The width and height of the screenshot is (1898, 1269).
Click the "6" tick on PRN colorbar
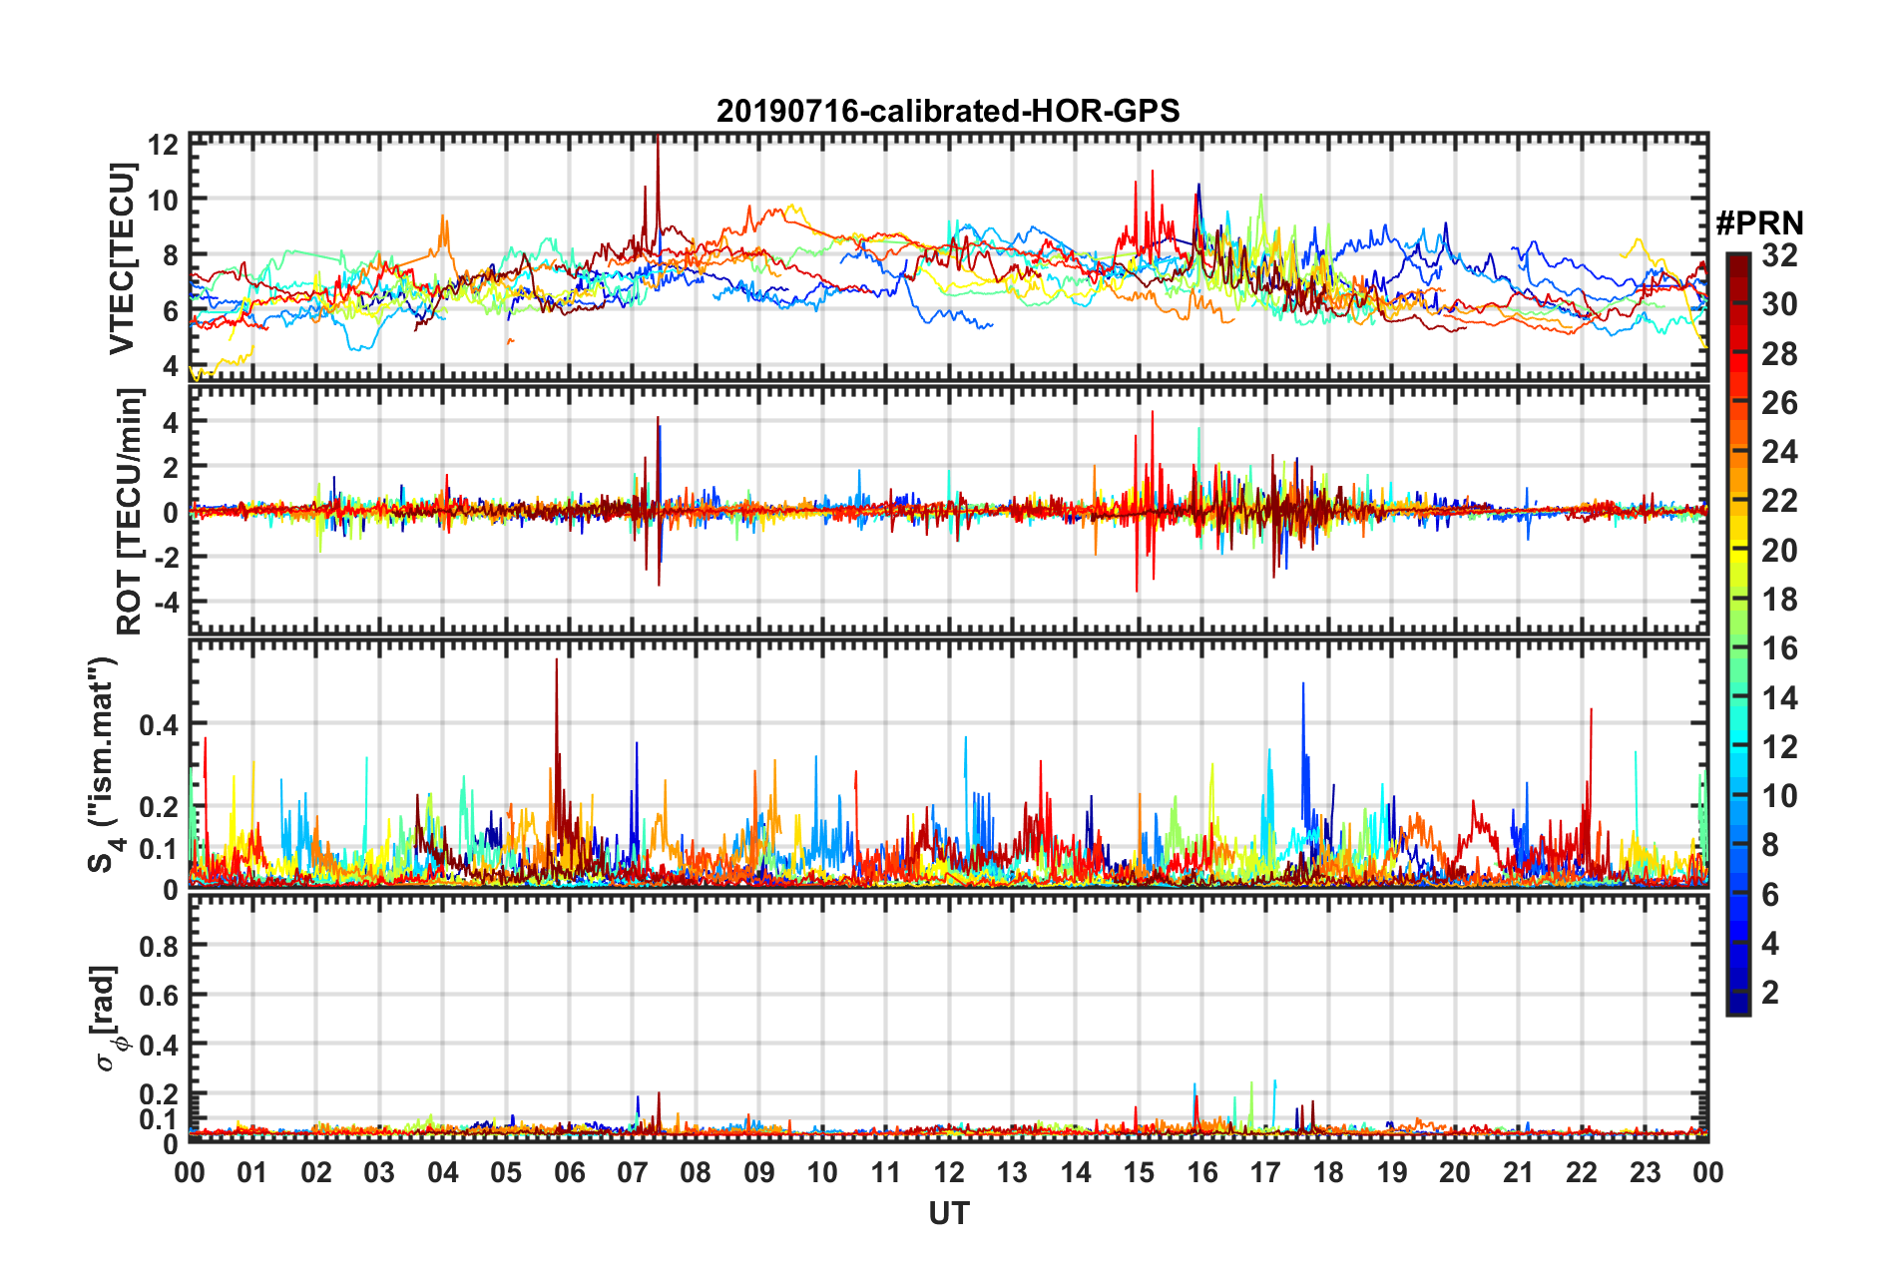[x=1770, y=895]
